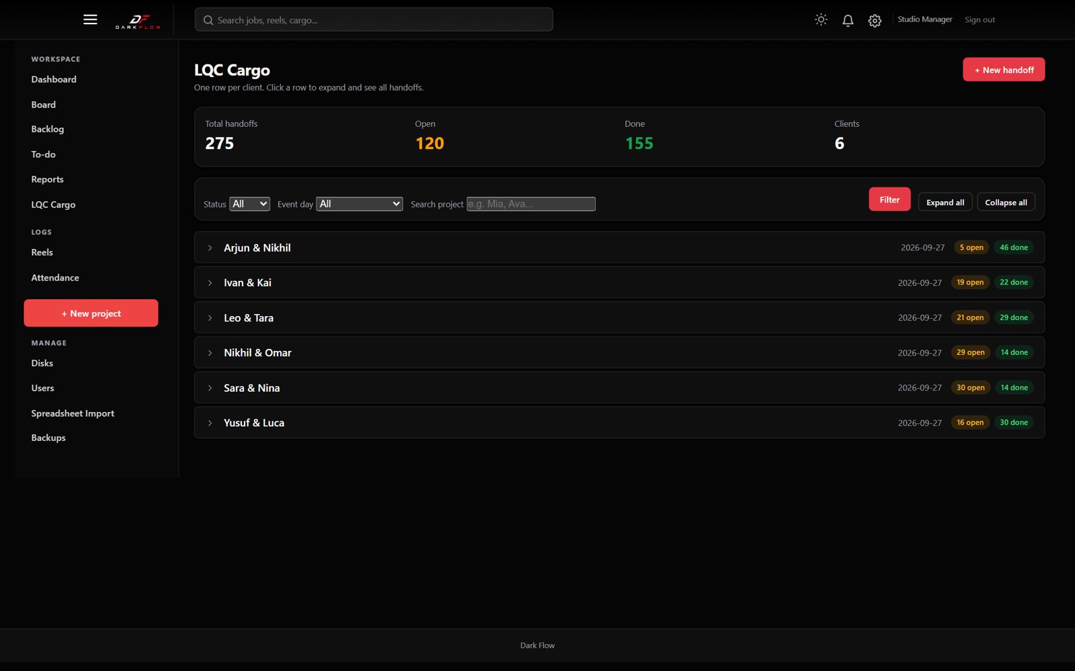Image resolution: width=1075 pixels, height=671 pixels.
Task: Open notifications bell icon
Action: coord(848,20)
